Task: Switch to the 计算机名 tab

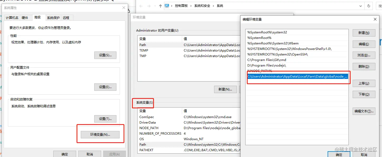Action: 12,18
